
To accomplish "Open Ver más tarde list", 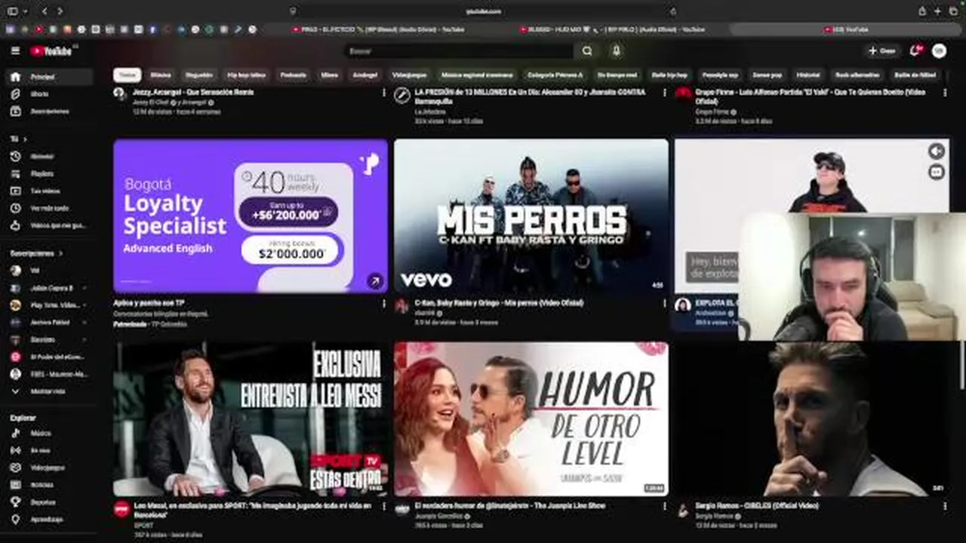I will [x=48, y=208].
